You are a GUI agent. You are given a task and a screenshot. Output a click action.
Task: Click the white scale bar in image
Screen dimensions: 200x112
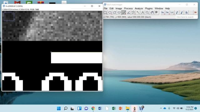[x=77, y=58]
